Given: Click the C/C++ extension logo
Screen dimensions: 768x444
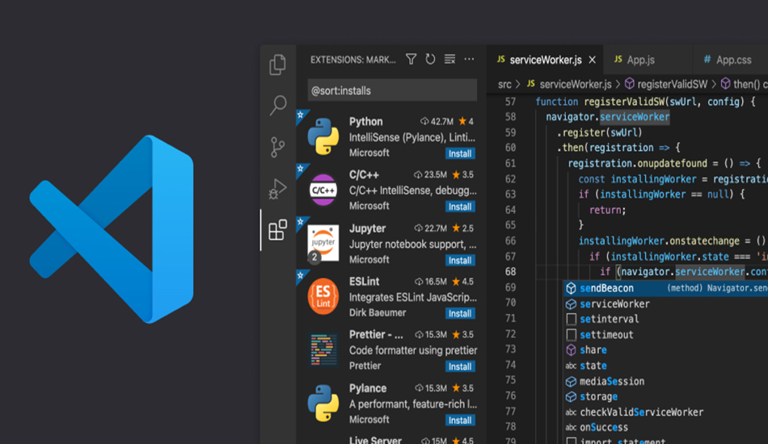Looking at the screenshot, I should (x=323, y=190).
